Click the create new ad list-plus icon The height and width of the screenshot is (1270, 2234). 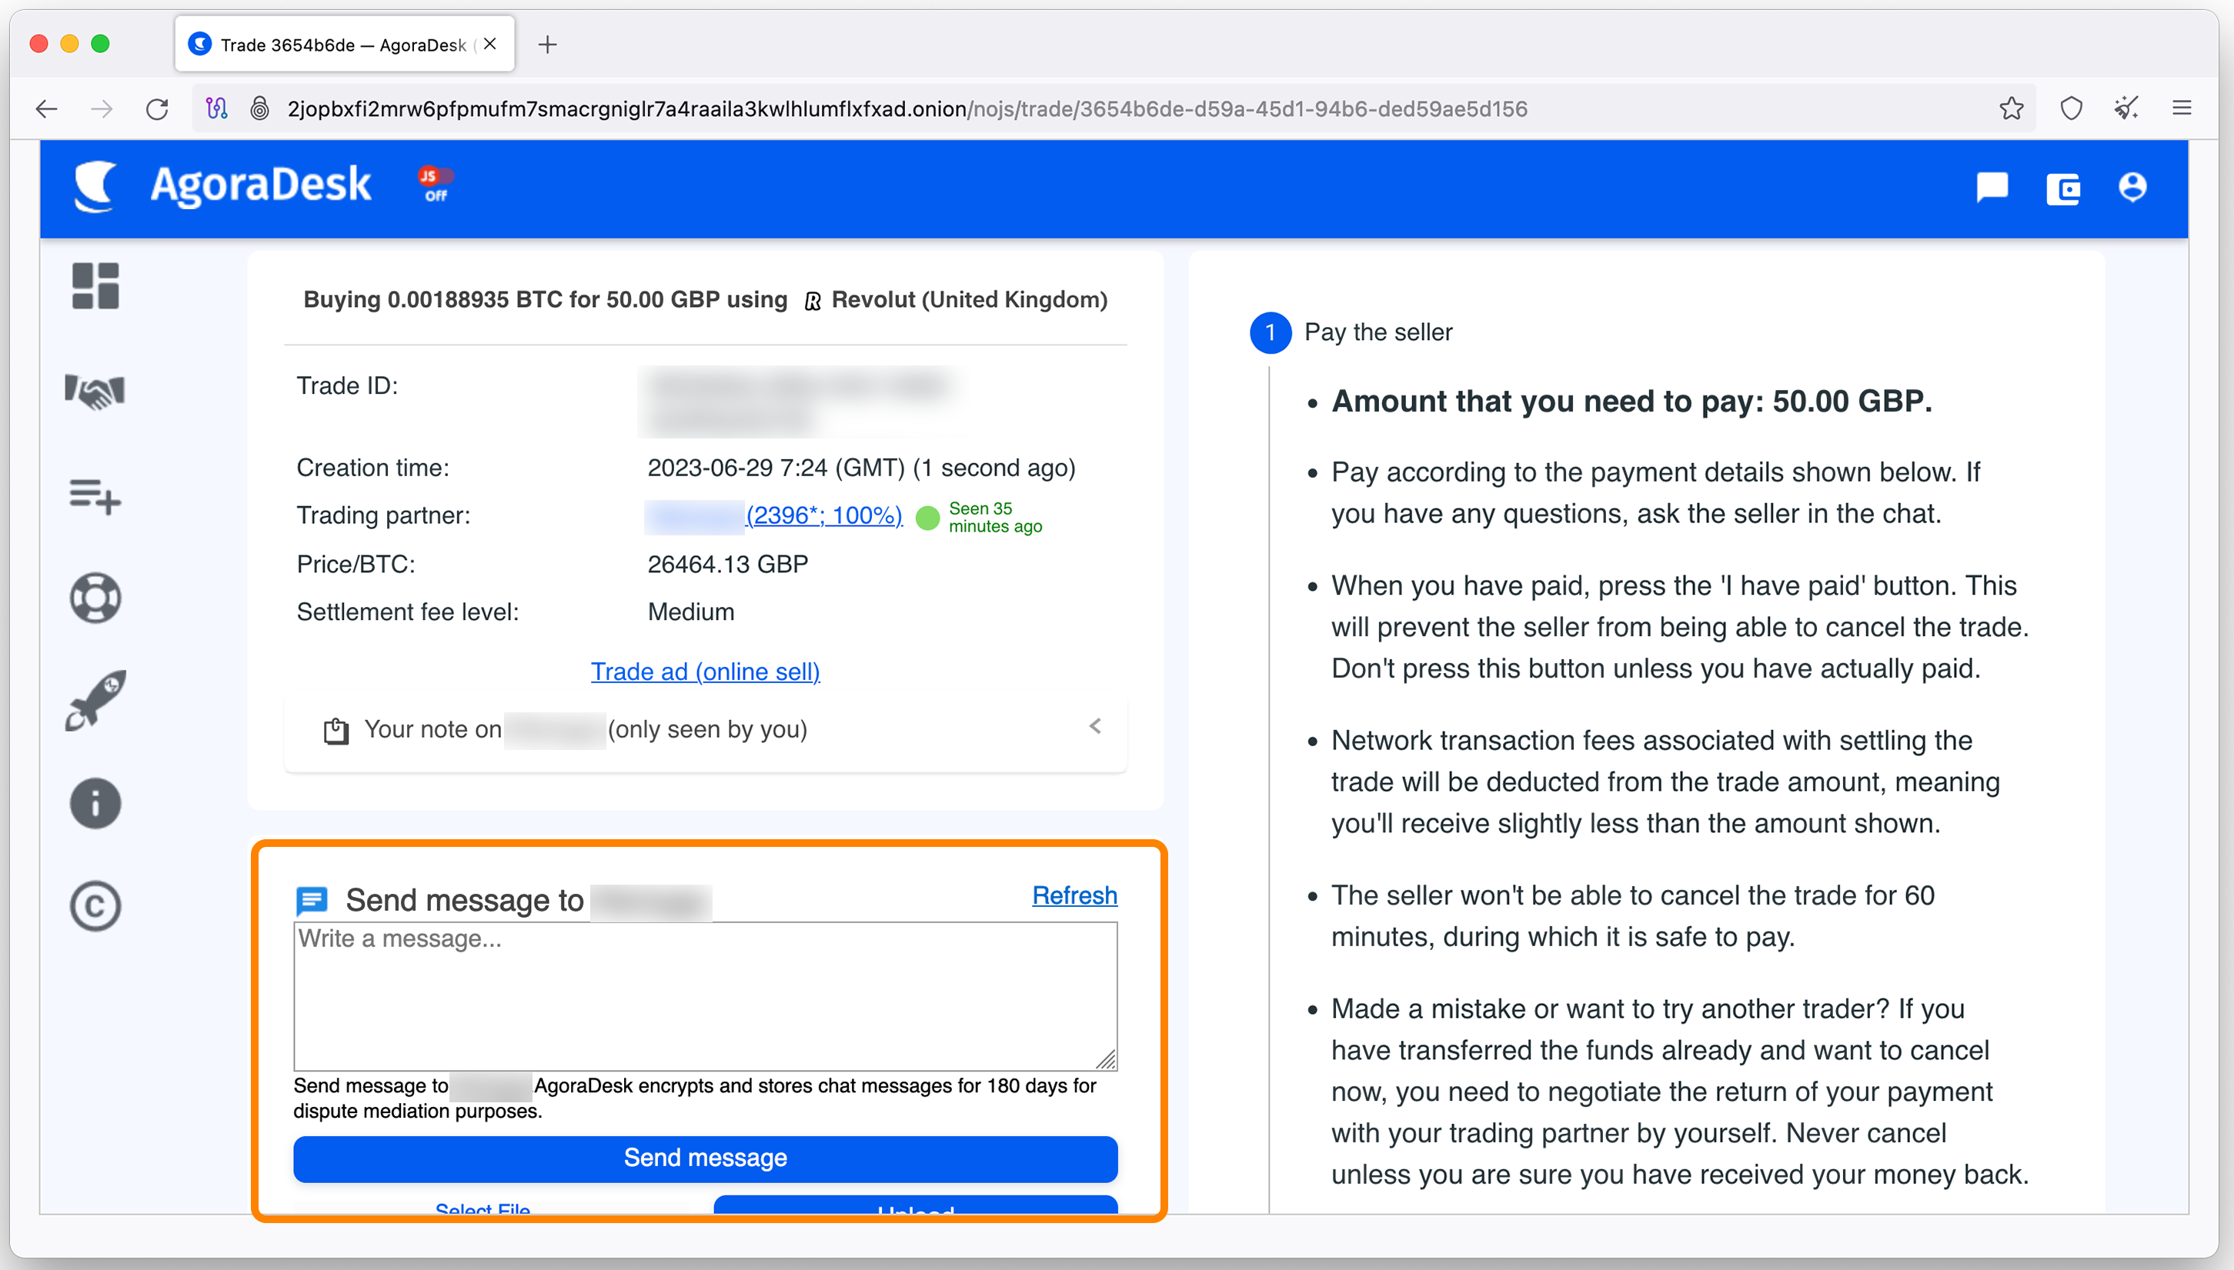[95, 495]
